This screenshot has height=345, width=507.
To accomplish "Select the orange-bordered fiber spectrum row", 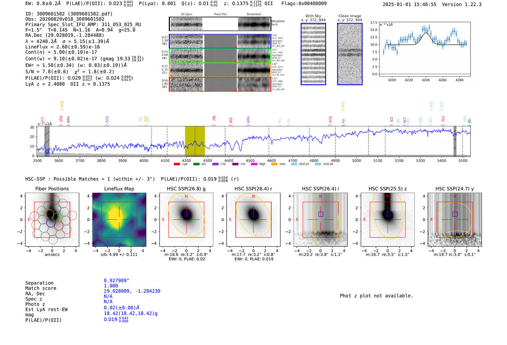I will [220, 70].
